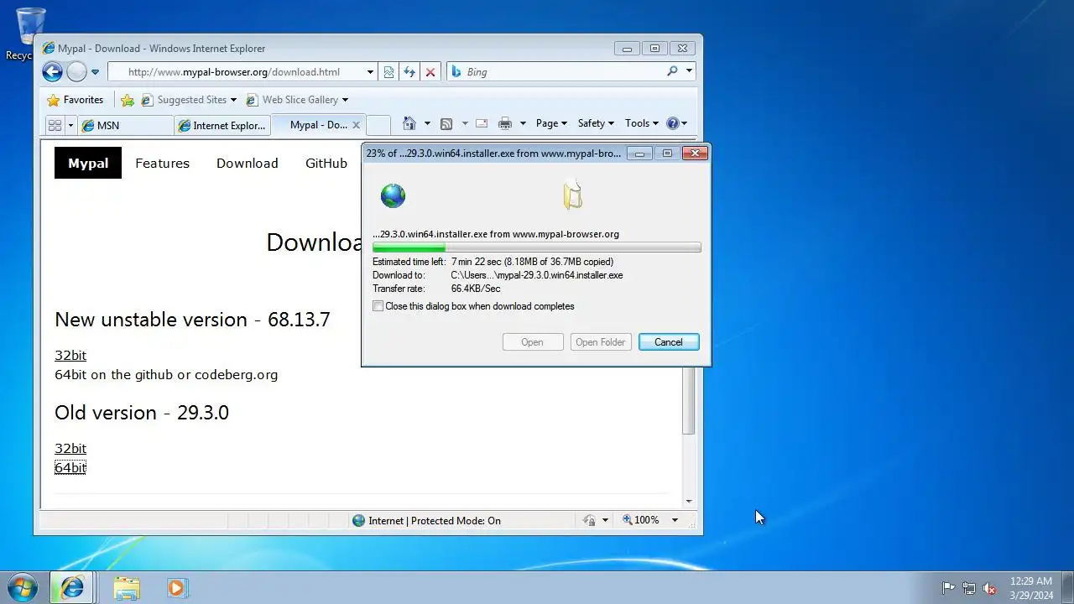Click the scroll down arrow of the page

pyautogui.click(x=689, y=501)
